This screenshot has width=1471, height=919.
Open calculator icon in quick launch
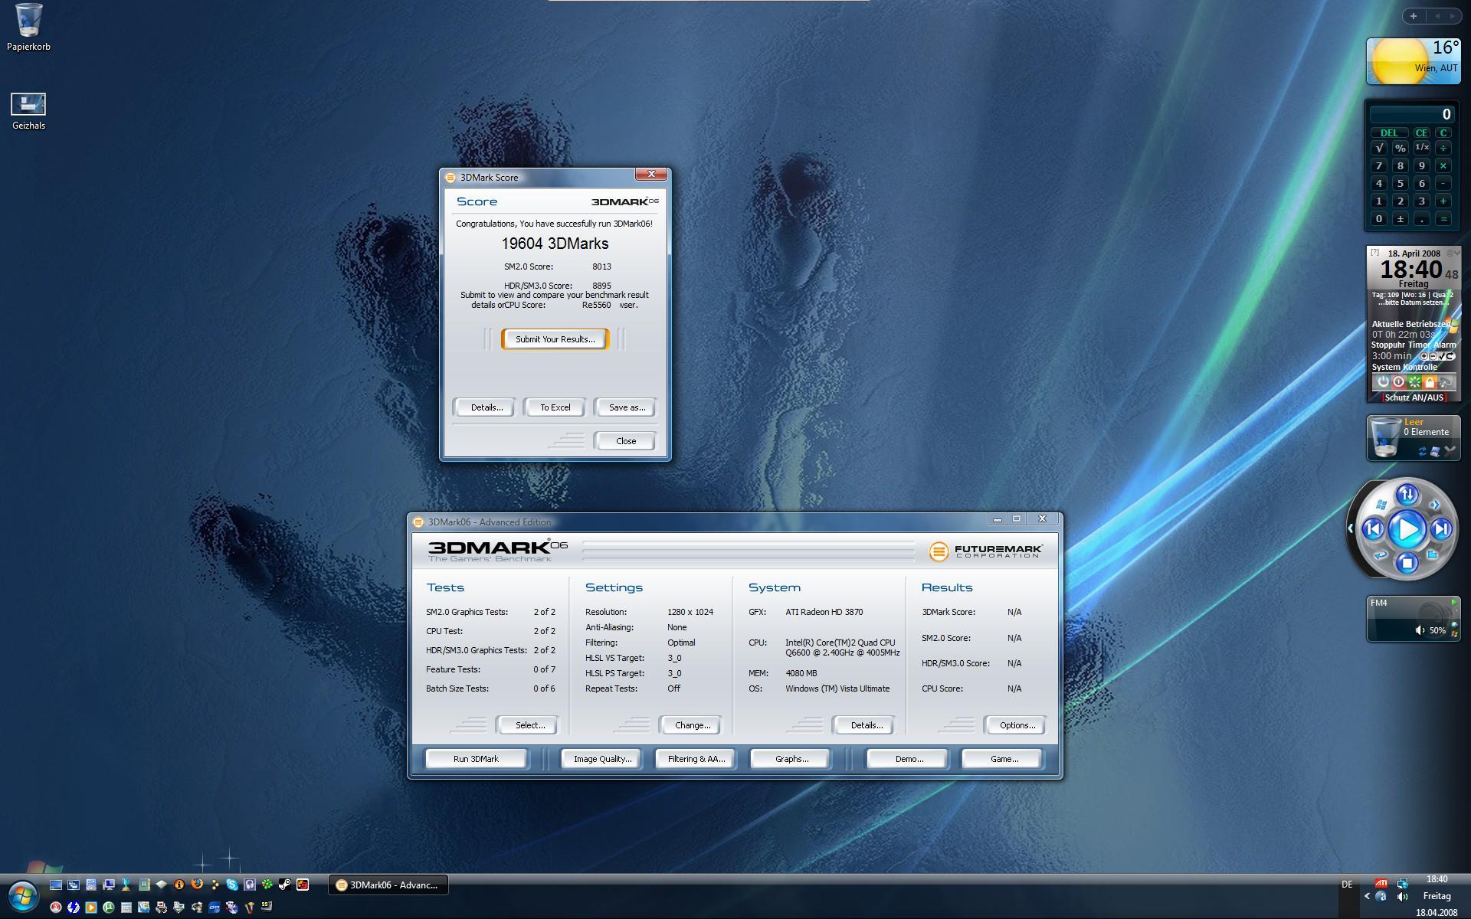[126, 908]
